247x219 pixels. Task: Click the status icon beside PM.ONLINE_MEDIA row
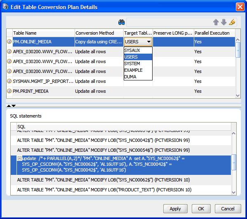pyautogui.click(x=9, y=42)
